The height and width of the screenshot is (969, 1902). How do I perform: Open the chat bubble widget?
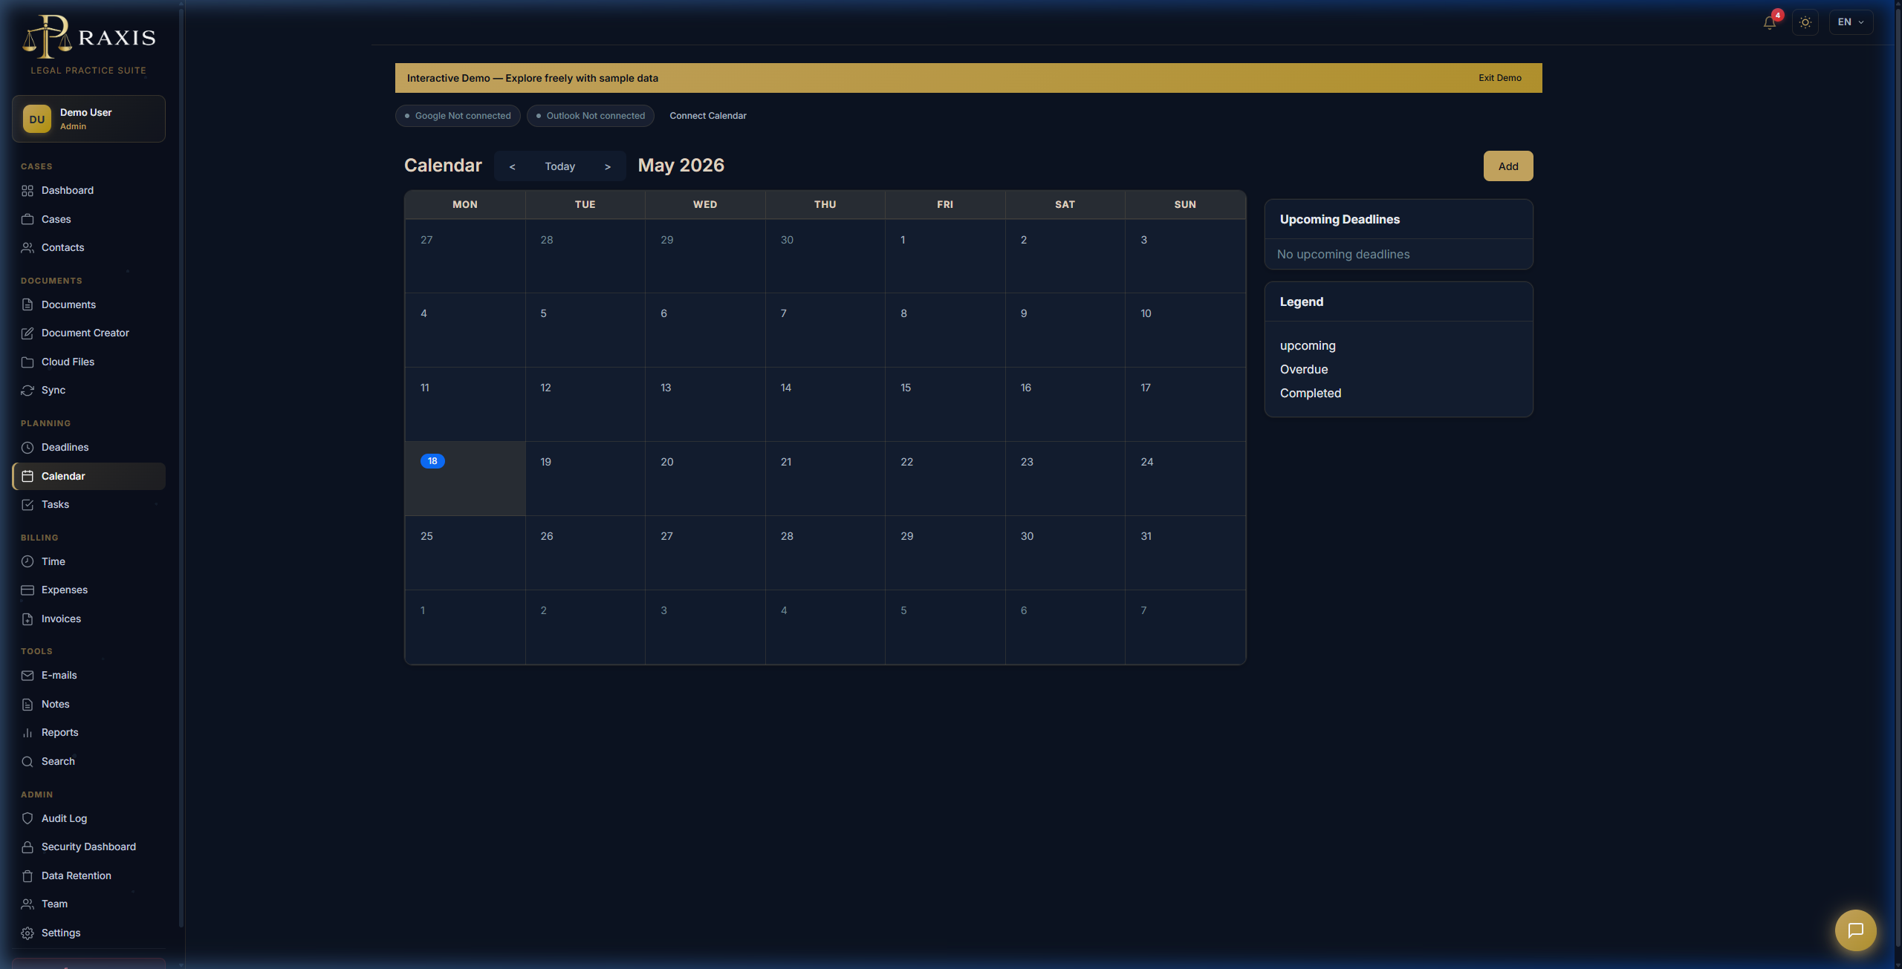1855,930
